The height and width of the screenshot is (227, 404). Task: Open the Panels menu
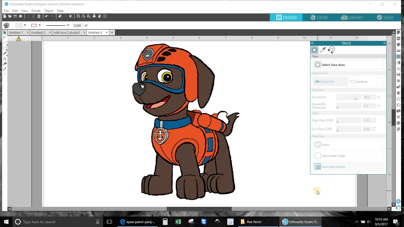[x=36, y=11]
